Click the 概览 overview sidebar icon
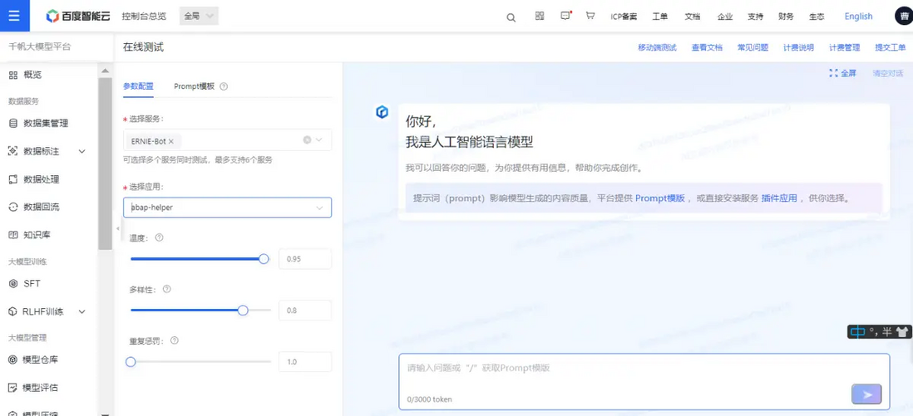The height and width of the screenshot is (416, 913). coord(12,75)
